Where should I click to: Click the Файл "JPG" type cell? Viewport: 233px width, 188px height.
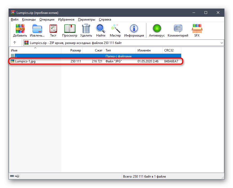(114, 61)
